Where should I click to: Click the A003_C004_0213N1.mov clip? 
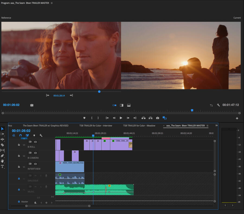(70, 167)
